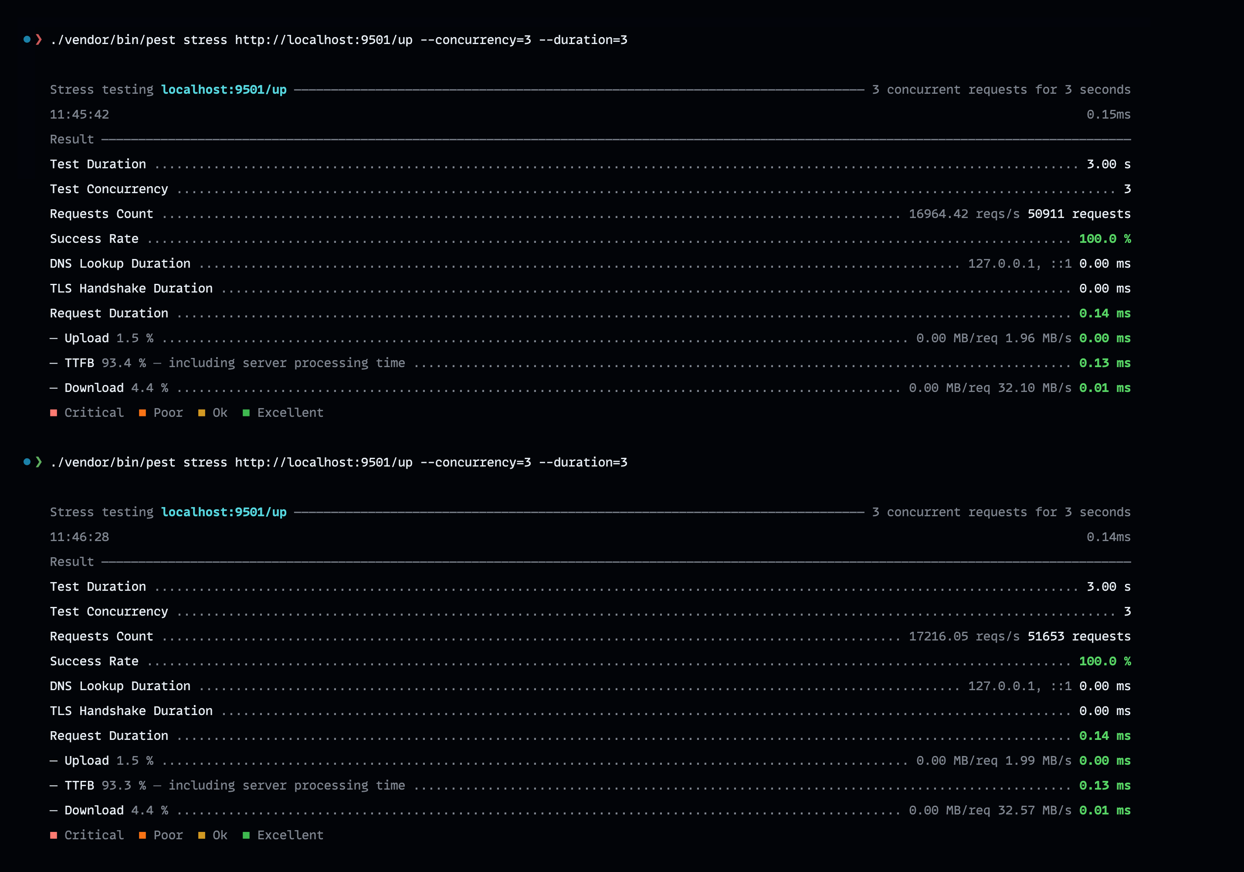Click the 32.10 MB/s download speed
1244x872 pixels.
tap(1034, 388)
